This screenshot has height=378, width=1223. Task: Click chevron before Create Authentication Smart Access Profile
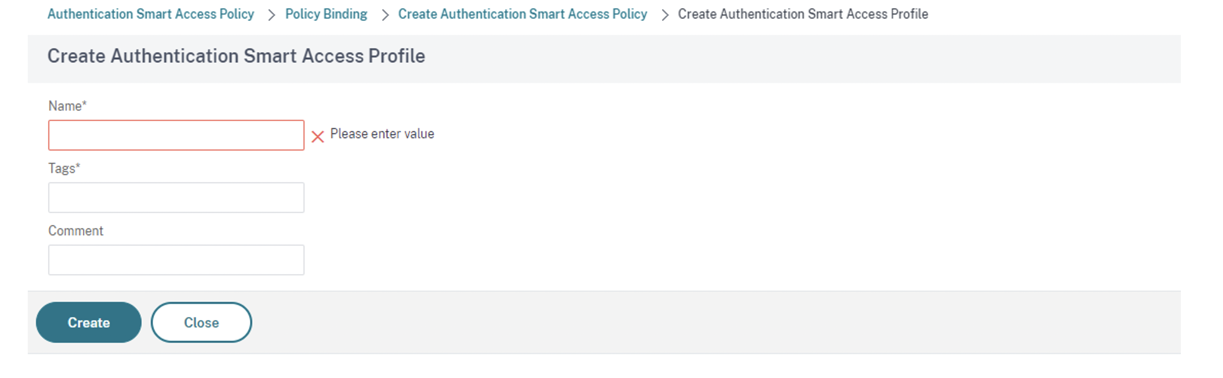[665, 15]
